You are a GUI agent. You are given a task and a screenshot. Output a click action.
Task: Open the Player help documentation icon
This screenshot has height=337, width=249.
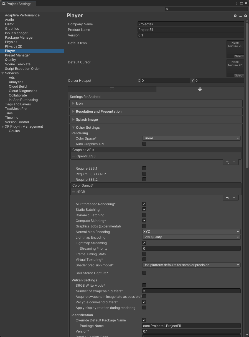click(235, 16)
